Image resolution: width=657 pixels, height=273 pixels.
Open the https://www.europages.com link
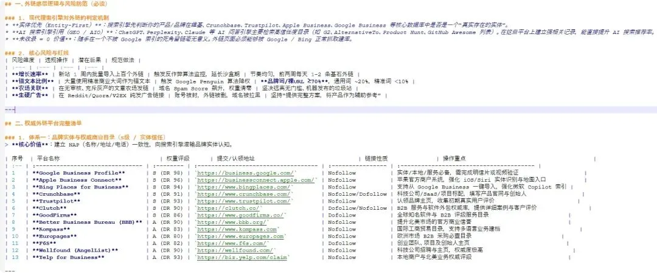tap(240, 236)
